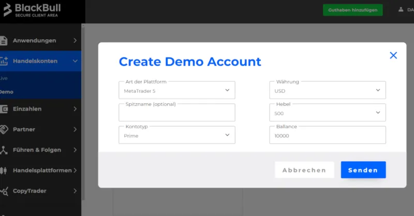Open the Hebel leverage dropdown

328,113
